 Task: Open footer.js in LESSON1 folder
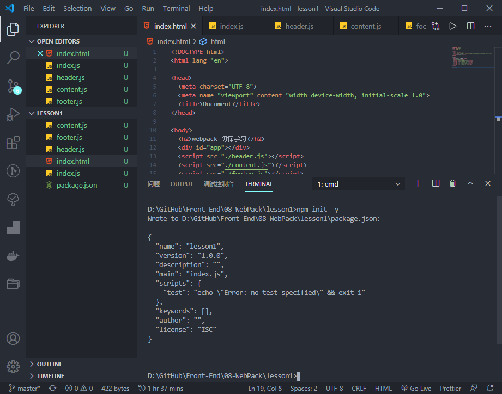tap(81, 137)
